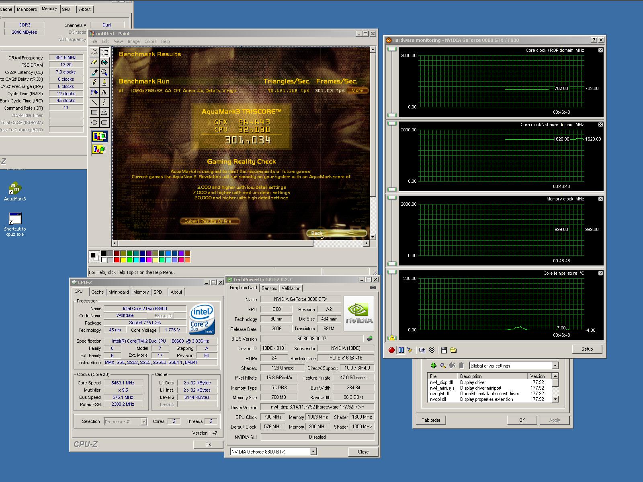Click OK in the lower CPU-Z window
The image size is (643, 482).
coord(208,444)
